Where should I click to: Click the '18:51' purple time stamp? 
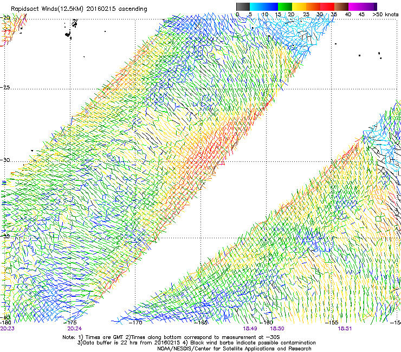coord(345,329)
